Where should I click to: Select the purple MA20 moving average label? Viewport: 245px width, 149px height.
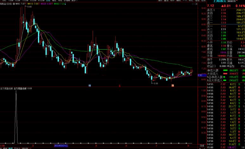[47, 4]
